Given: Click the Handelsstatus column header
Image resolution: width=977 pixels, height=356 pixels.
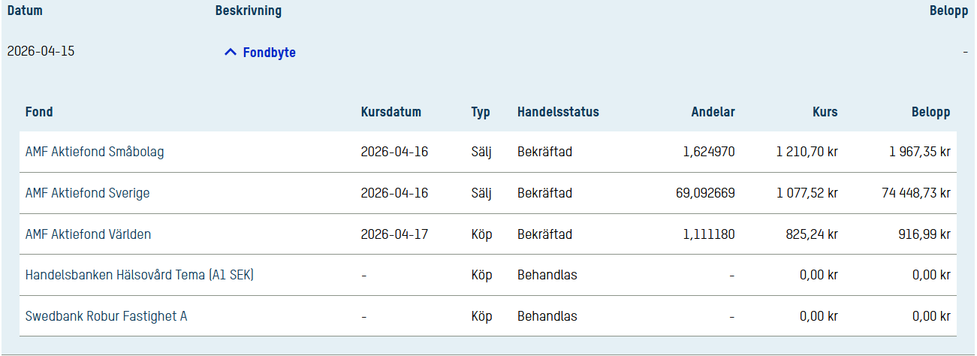Looking at the screenshot, I should (x=558, y=112).
